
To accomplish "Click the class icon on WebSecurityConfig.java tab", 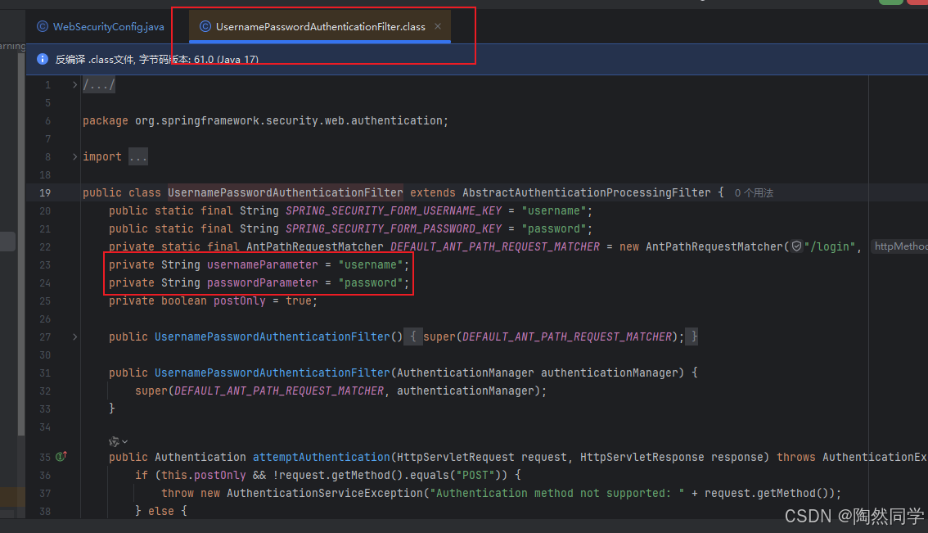I will tap(42, 26).
